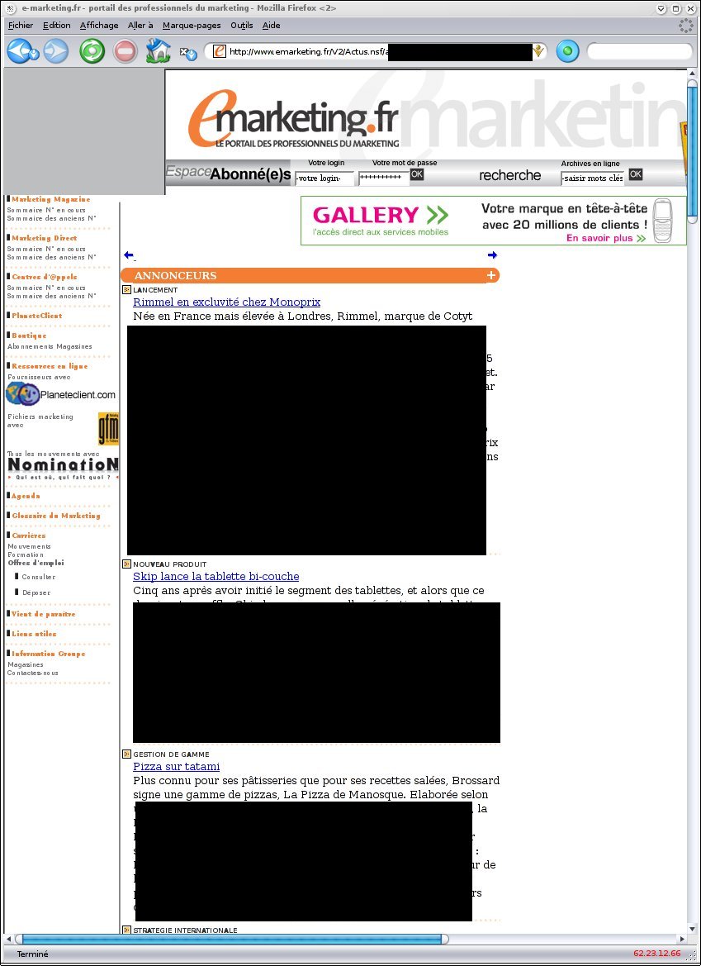This screenshot has height=966, width=701.
Task: Click the gfm fichiers marketing logo
Action: coord(108,430)
